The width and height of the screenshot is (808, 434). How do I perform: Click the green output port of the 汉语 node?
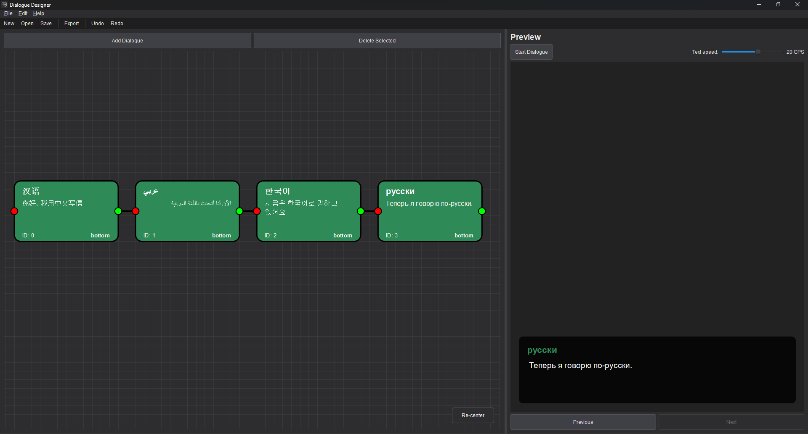[118, 211]
